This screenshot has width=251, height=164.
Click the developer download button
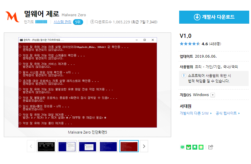pyautogui.click(x=214, y=17)
